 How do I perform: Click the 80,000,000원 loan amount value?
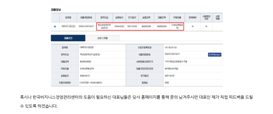[85, 62]
